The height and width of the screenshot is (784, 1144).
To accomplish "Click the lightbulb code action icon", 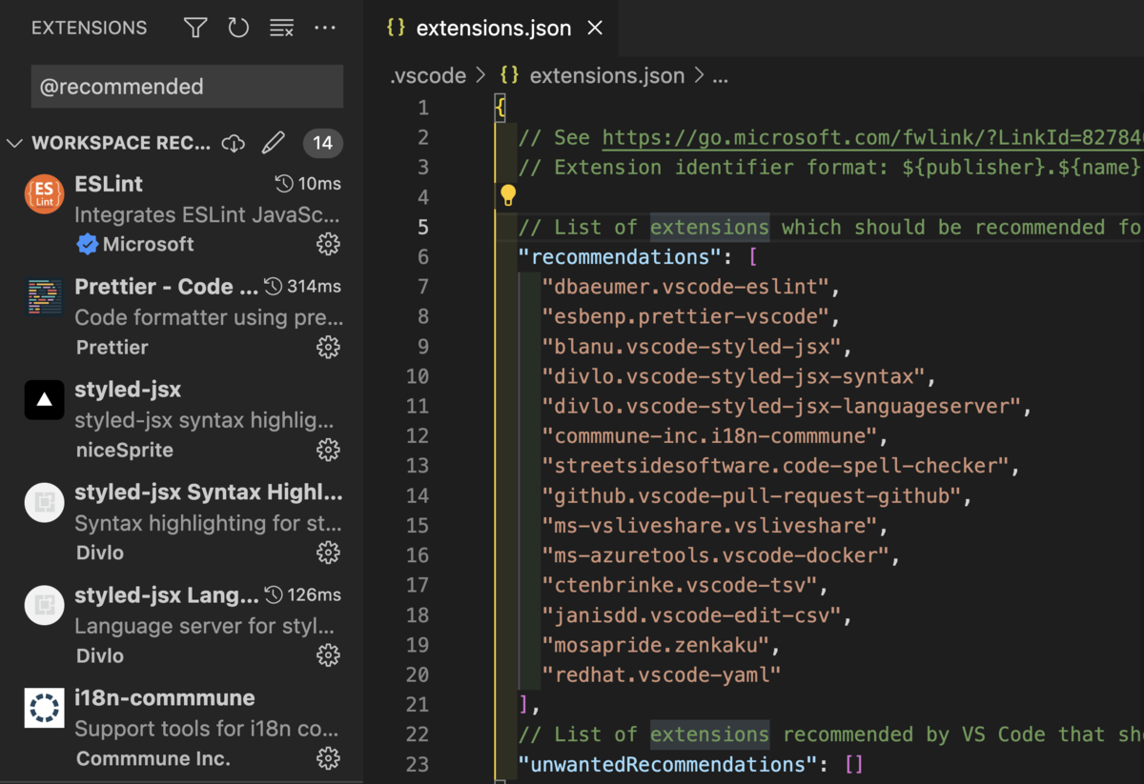I will pos(508,196).
